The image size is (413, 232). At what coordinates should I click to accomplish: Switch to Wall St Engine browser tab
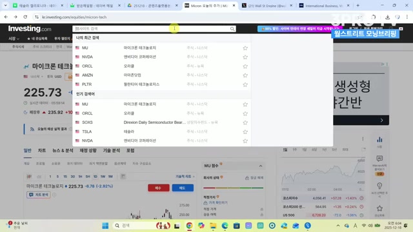pos(267,6)
